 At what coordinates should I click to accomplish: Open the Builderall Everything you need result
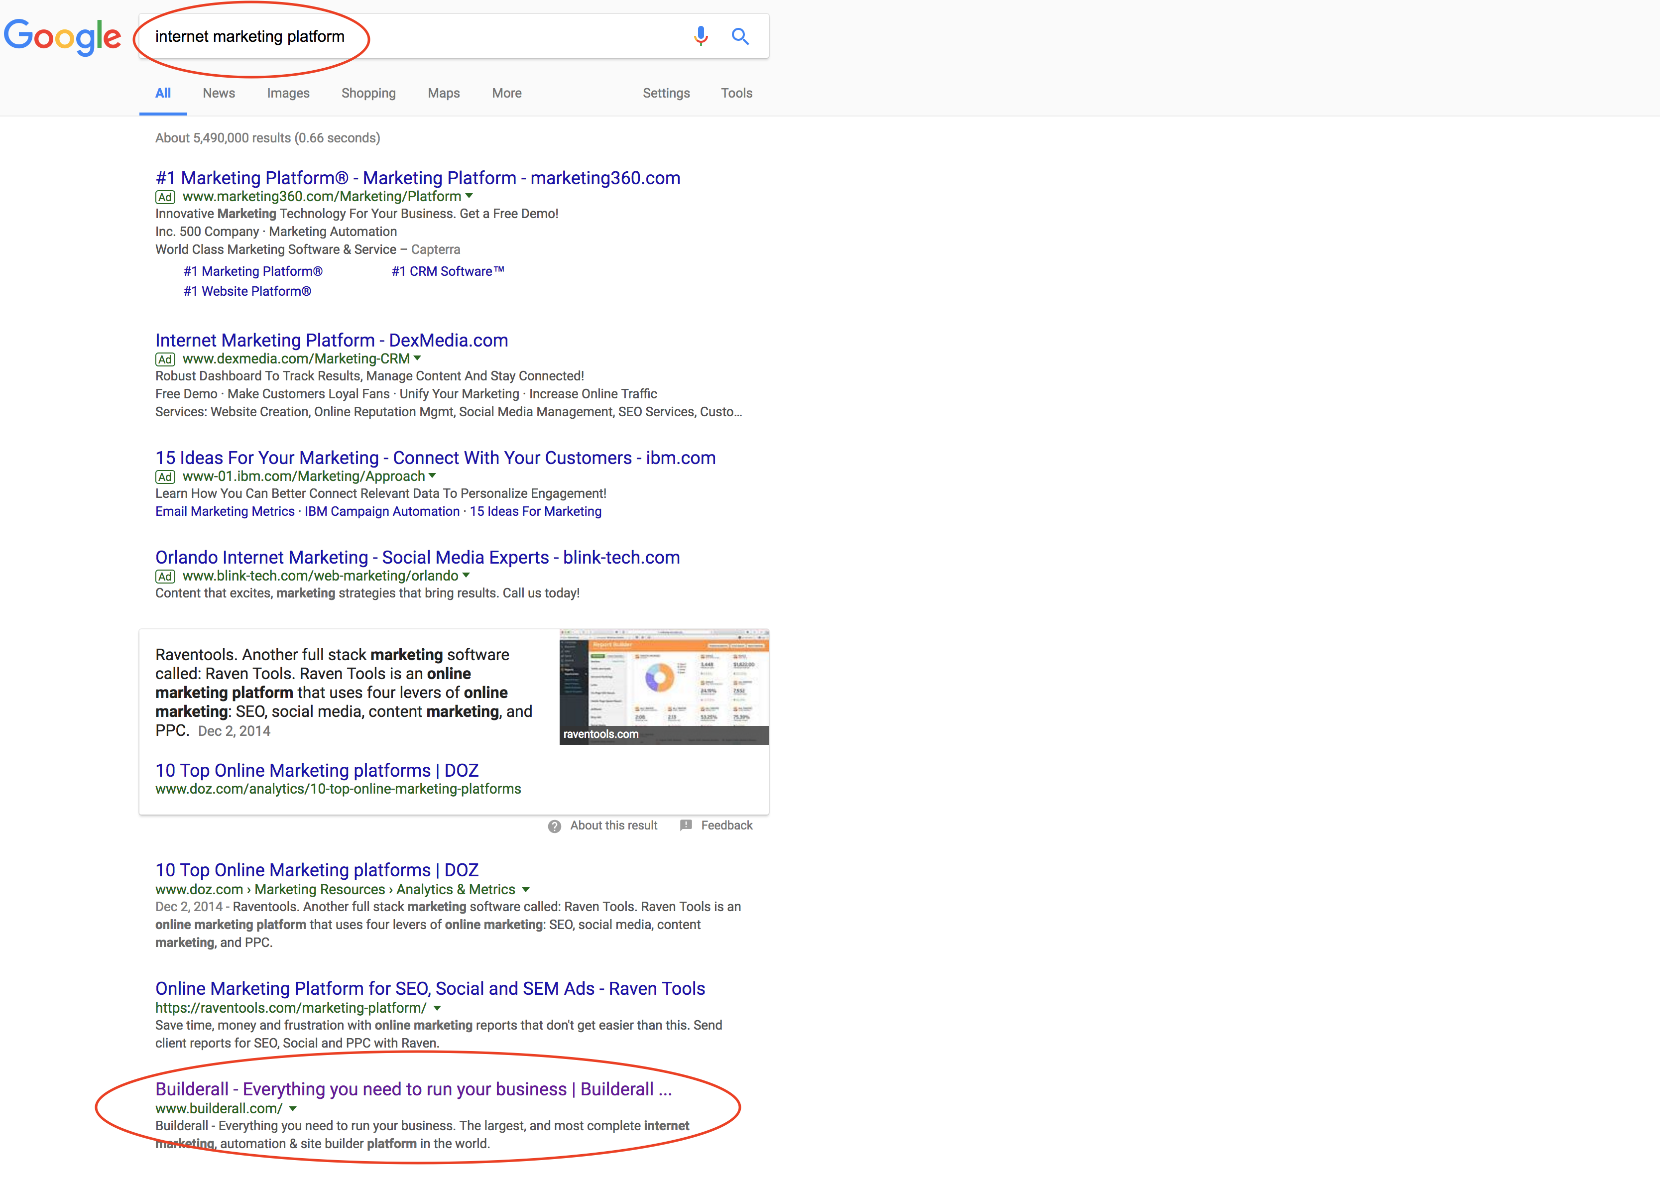pos(414,1090)
